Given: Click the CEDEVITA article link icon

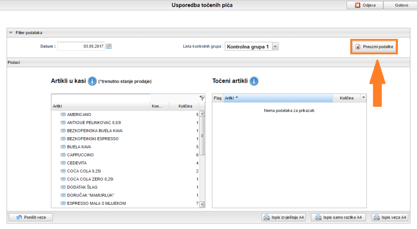Looking at the screenshot, I should pos(63,163).
